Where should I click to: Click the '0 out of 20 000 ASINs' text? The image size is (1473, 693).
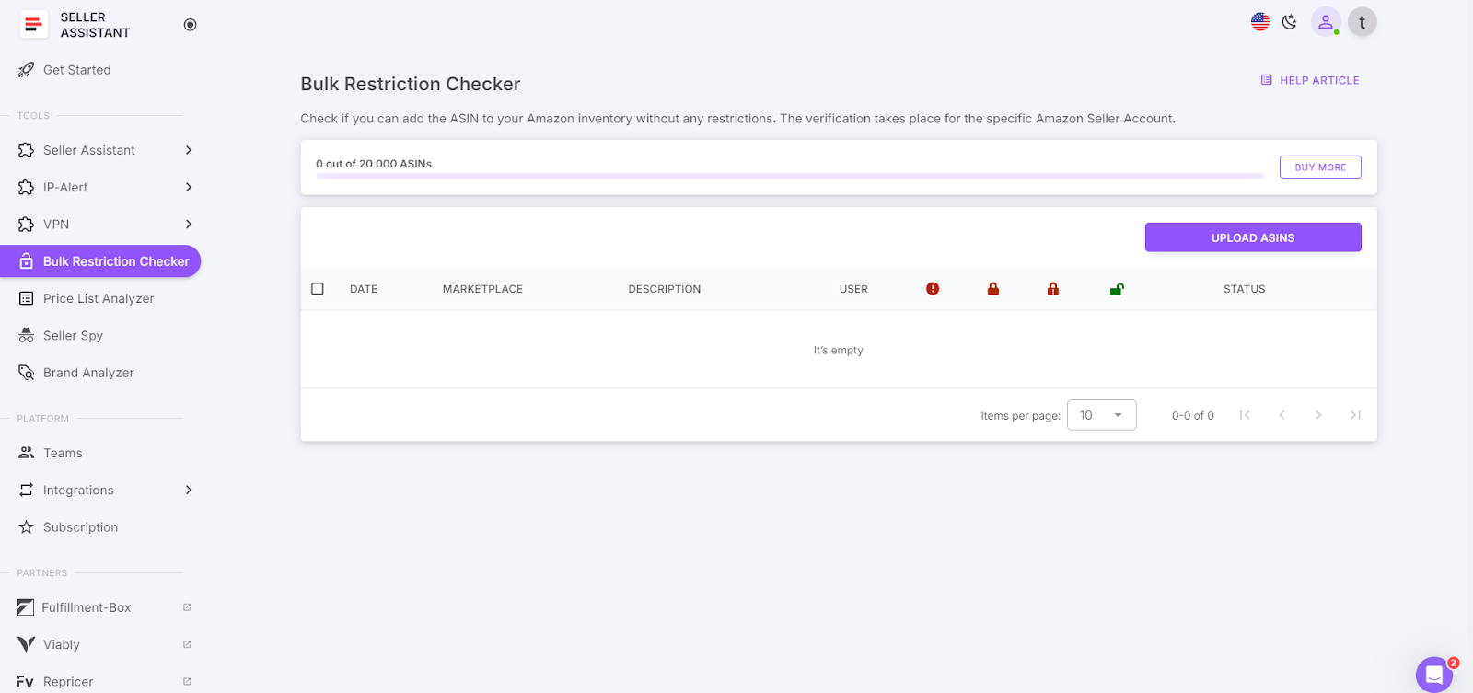374,164
